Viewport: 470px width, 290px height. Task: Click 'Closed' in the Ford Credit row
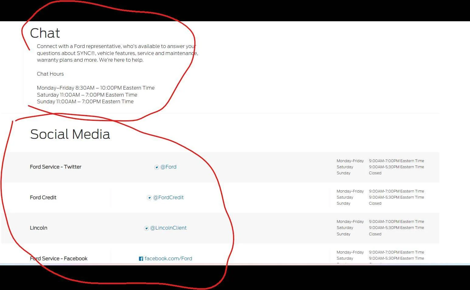click(375, 203)
